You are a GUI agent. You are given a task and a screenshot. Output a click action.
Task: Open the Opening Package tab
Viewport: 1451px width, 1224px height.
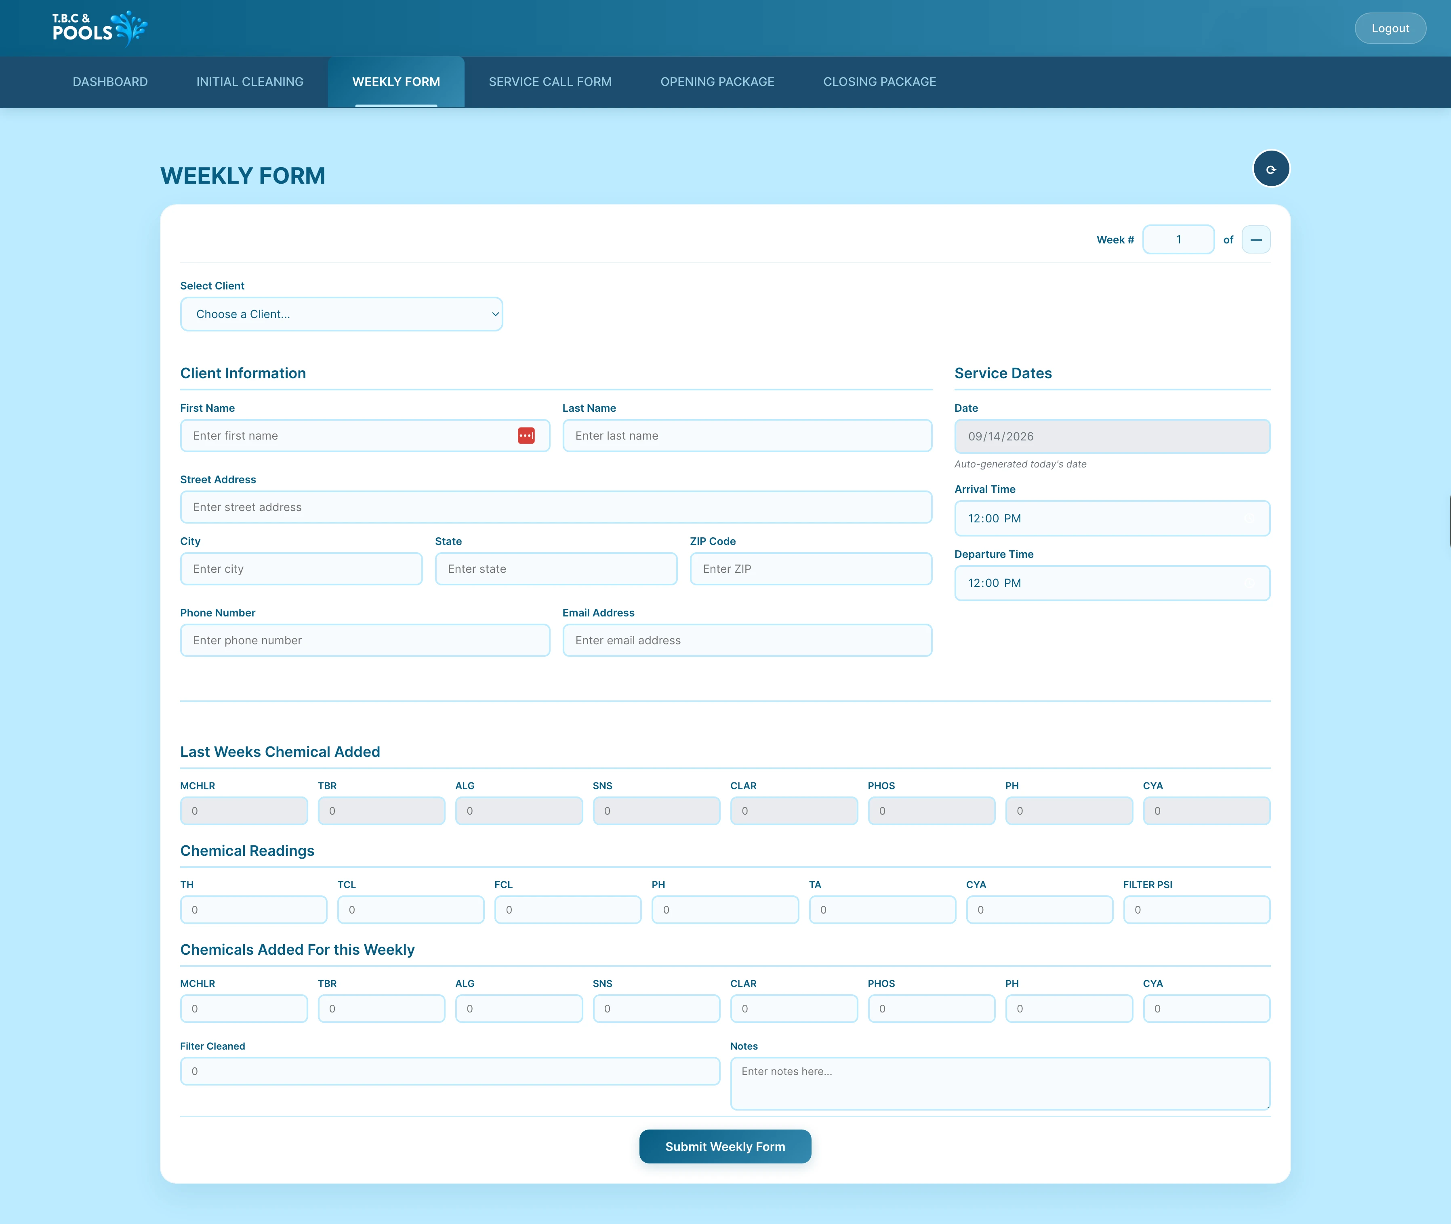pyautogui.click(x=717, y=82)
